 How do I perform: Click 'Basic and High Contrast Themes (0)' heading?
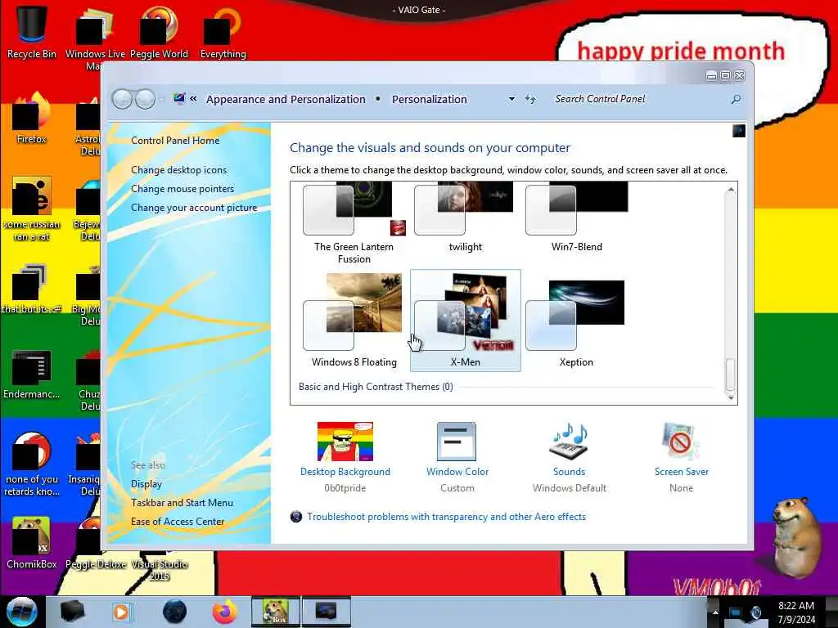(376, 387)
